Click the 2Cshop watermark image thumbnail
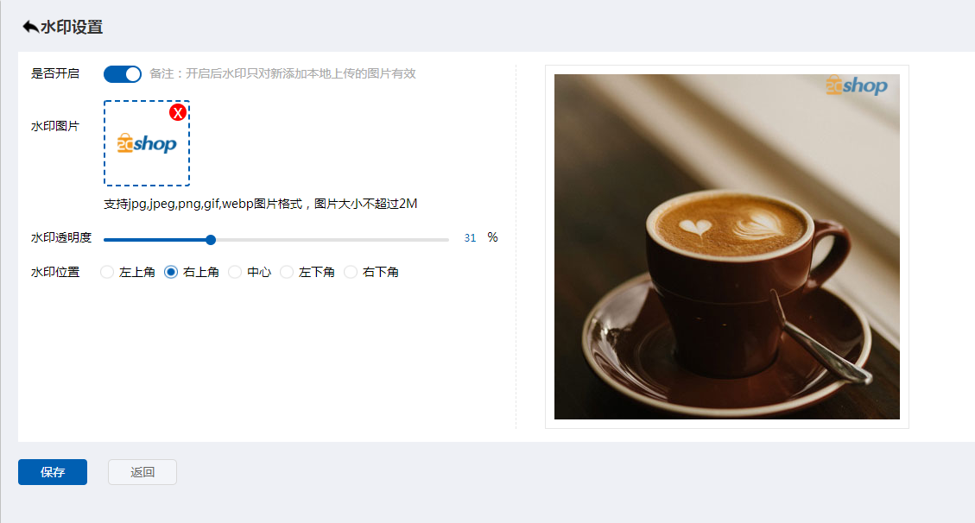The height and width of the screenshot is (523, 975). point(147,143)
